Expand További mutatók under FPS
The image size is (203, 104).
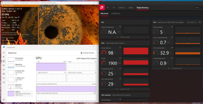[123, 37]
